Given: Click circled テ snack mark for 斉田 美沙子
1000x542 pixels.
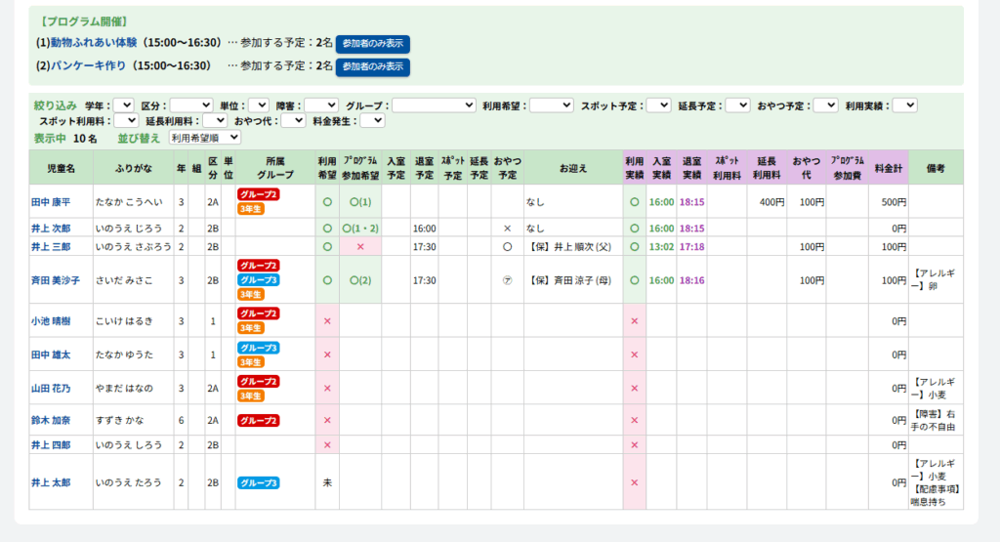Looking at the screenshot, I should click(506, 280).
